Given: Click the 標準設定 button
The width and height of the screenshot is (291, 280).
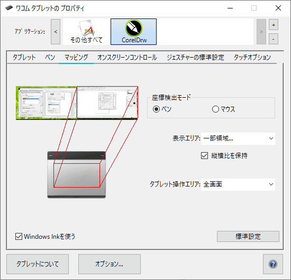Looking at the screenshot, I should [248, 236].
